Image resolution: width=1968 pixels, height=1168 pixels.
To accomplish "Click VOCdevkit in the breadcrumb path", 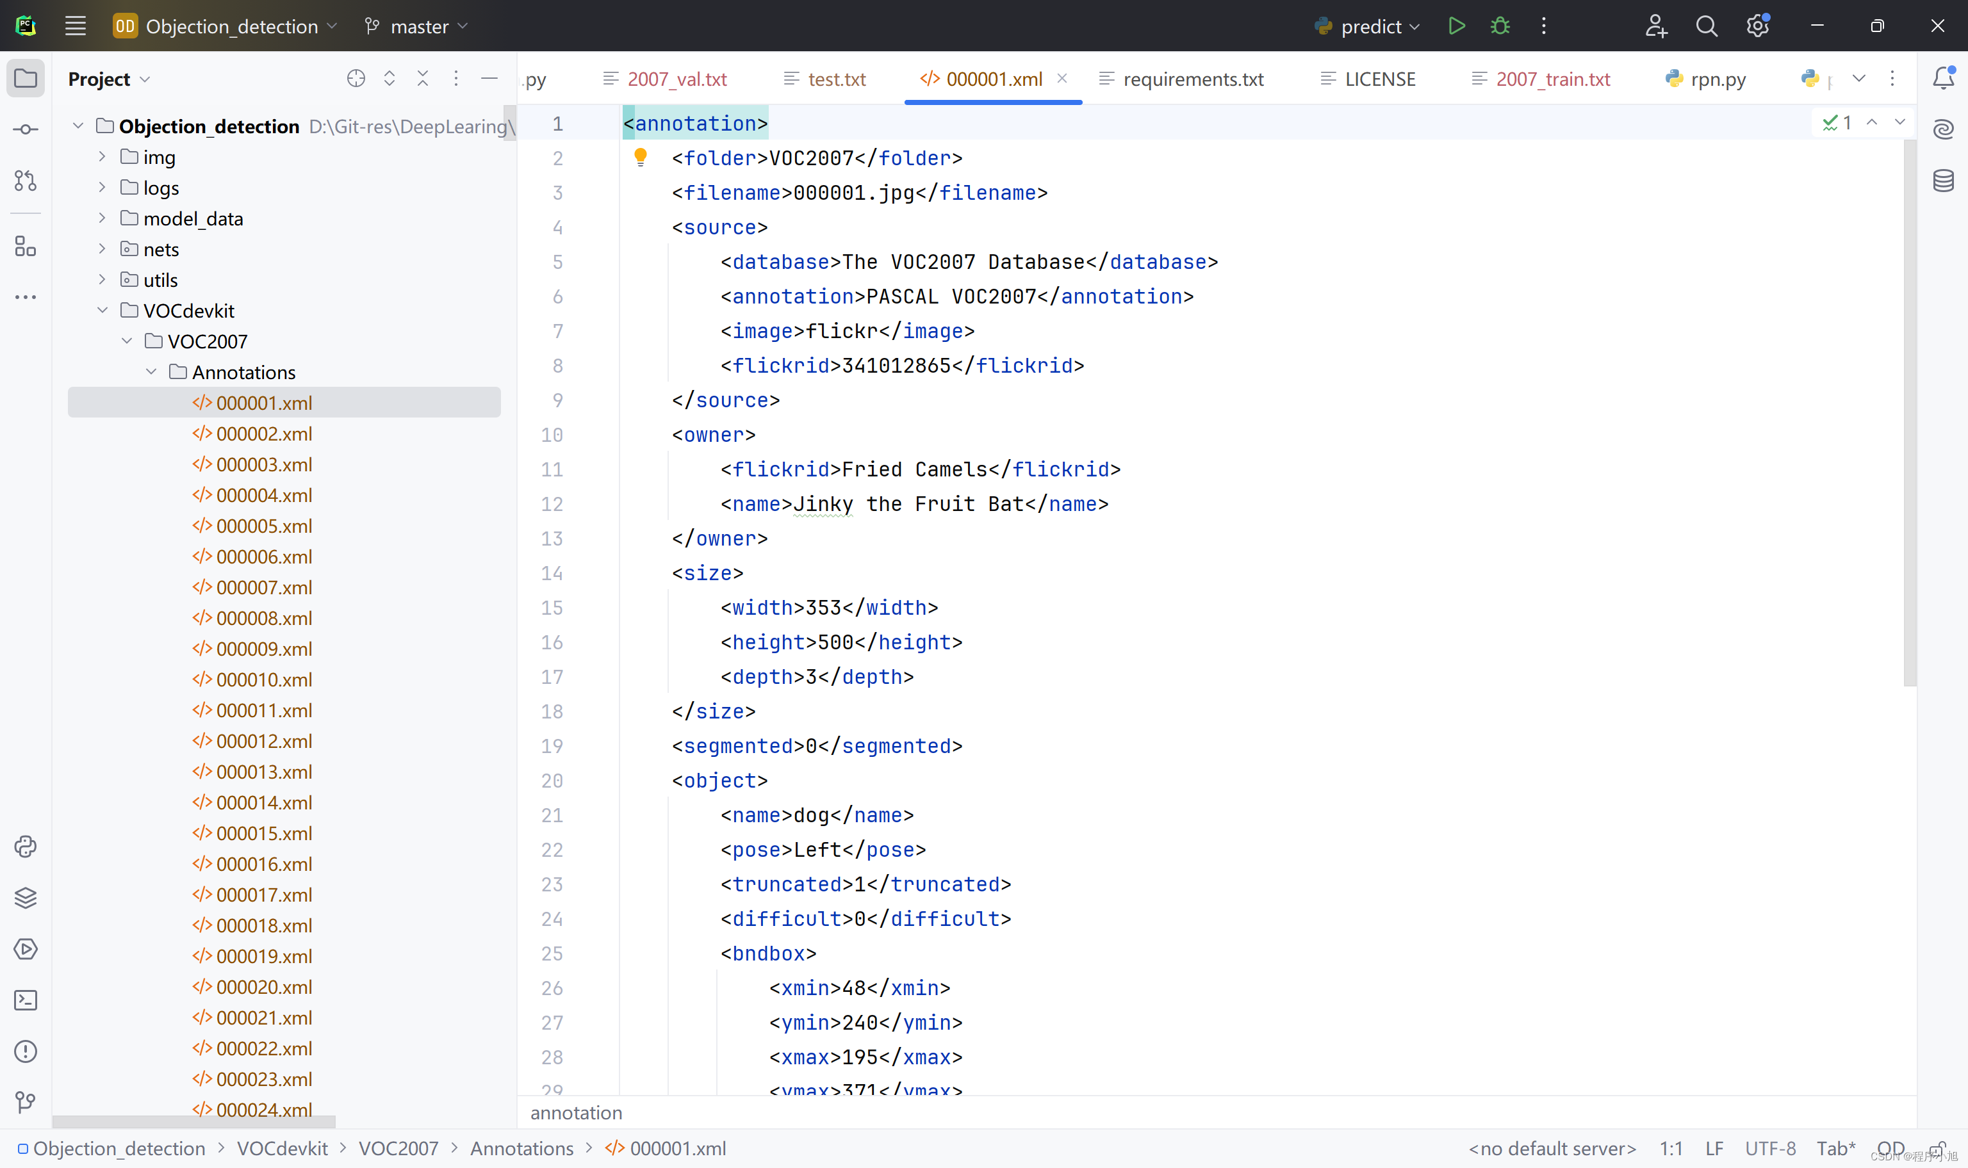I will 282,1148.
